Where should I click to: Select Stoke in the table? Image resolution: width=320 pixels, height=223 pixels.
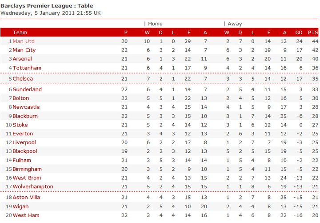click(20, 125)
